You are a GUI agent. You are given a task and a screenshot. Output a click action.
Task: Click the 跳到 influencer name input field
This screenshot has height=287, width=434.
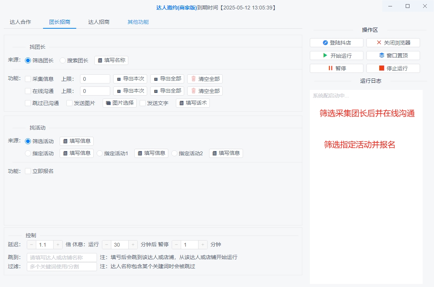[61, 257]
